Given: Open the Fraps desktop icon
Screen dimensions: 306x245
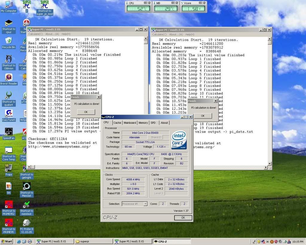Looking at the screenshot, I should [9, 168].
